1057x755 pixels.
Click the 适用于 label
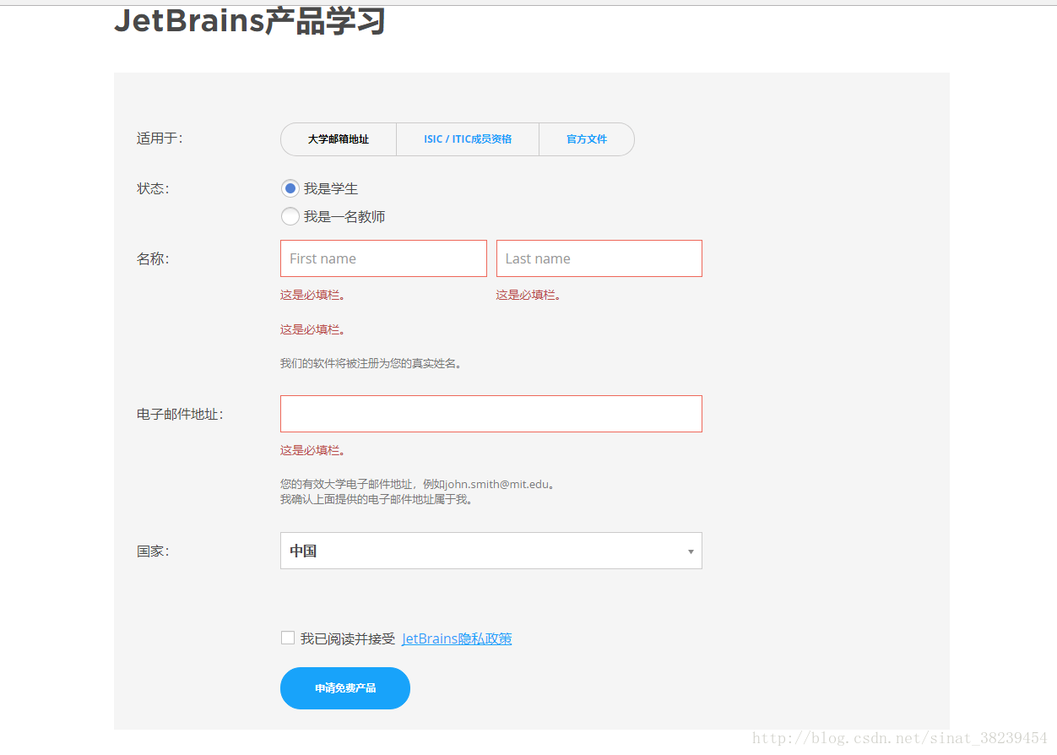coord(160,139)
